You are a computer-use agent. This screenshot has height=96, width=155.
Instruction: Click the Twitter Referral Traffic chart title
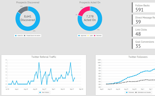44,57
